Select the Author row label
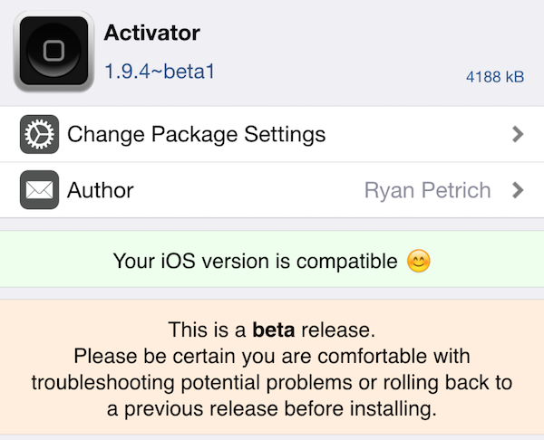544x440 pixels. click(101, 190)
